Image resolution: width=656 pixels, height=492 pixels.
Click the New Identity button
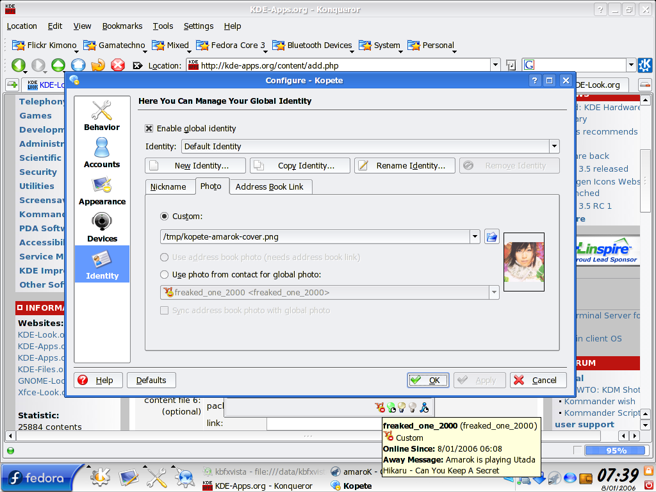[x=195, y=166]
